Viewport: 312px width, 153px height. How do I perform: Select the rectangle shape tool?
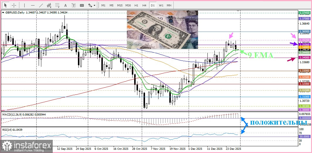point(82,5)
